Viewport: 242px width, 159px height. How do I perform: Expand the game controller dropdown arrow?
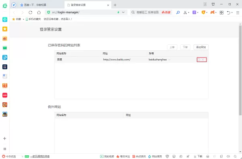[216, 12]
